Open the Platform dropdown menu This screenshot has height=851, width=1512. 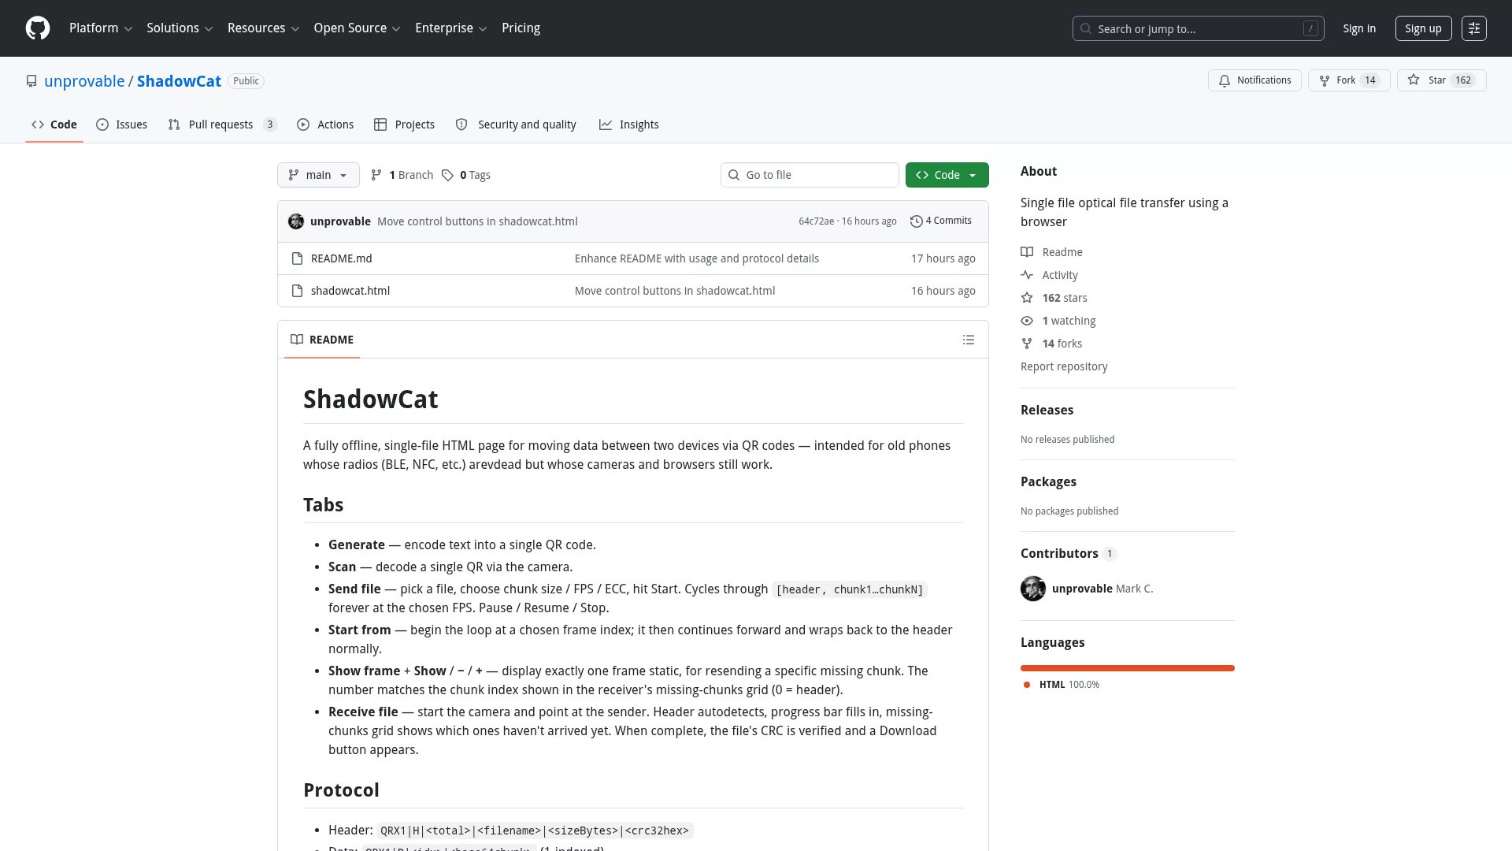[101, 28]
